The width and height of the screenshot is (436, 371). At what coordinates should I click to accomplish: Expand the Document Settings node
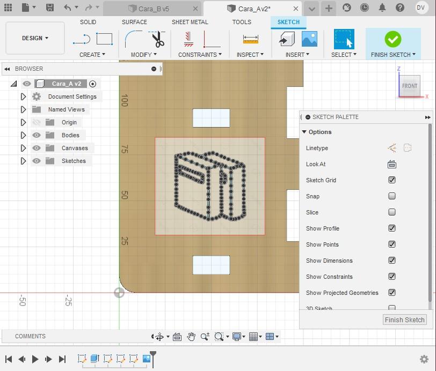click(x=24, y=97)
